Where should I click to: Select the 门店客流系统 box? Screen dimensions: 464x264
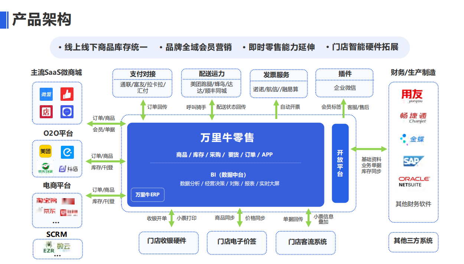305,242
